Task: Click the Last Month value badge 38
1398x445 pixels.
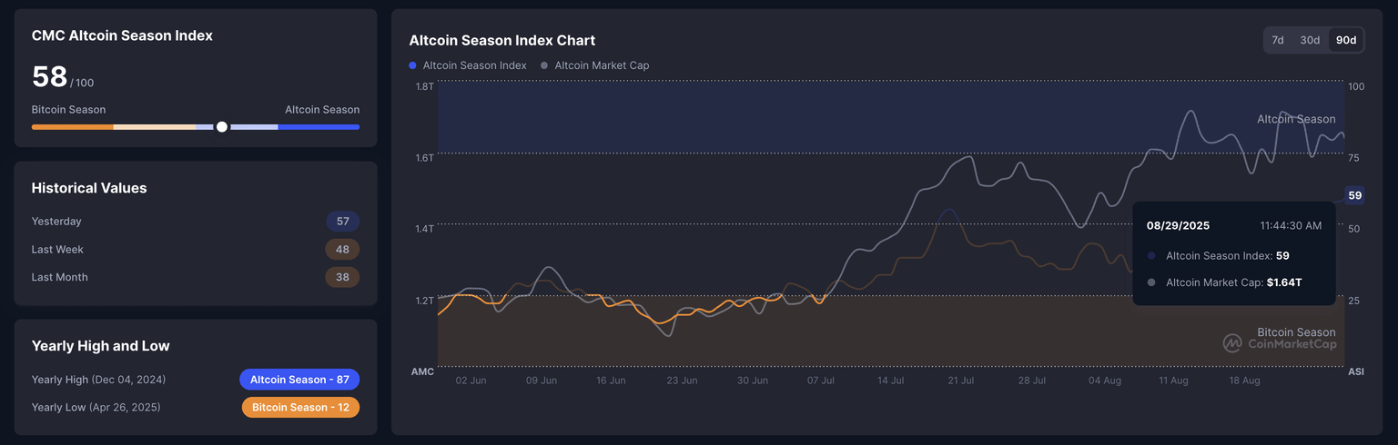Action: (x=343, y=278)
